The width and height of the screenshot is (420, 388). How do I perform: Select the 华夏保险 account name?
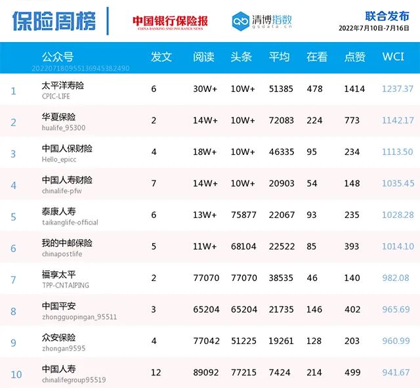point(58,117)
